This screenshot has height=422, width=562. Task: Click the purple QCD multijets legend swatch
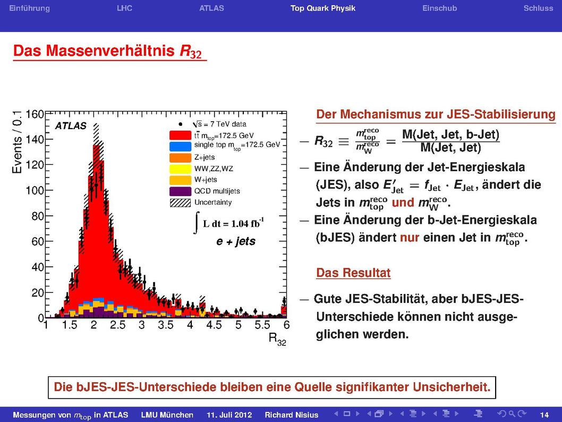click(x=180, y=191)
